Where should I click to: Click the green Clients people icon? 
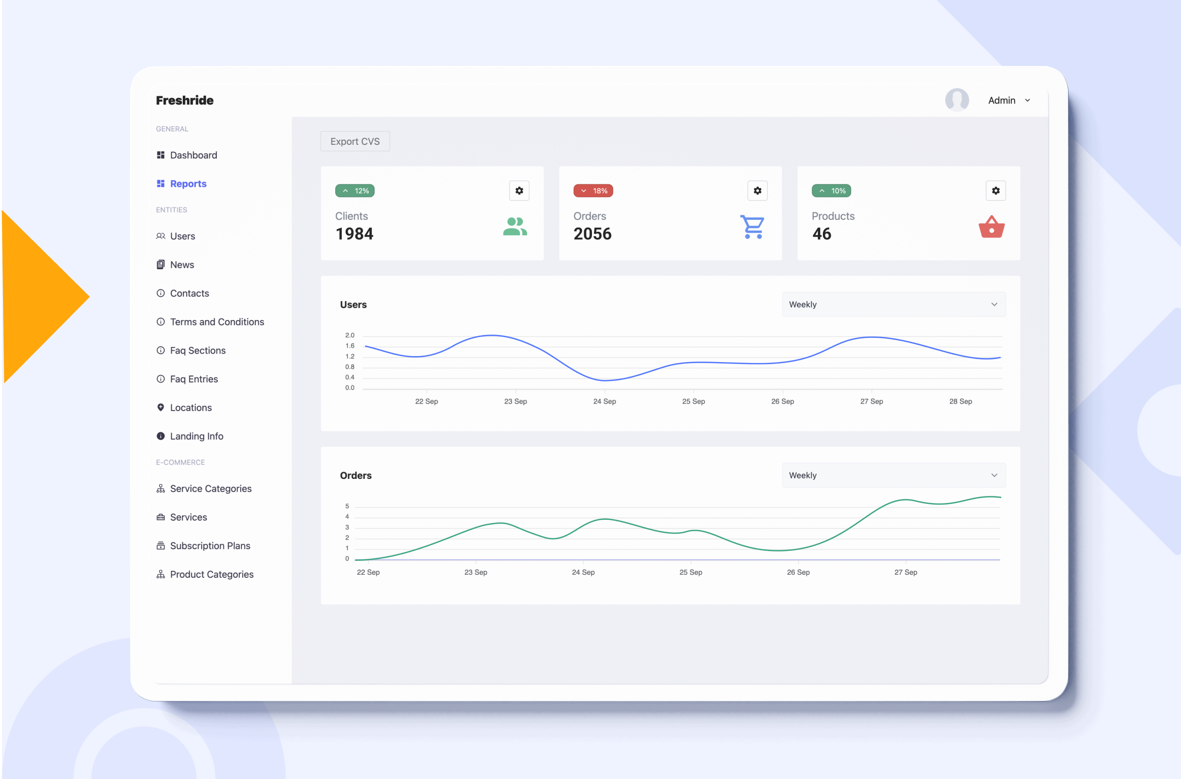coord(515,227)
